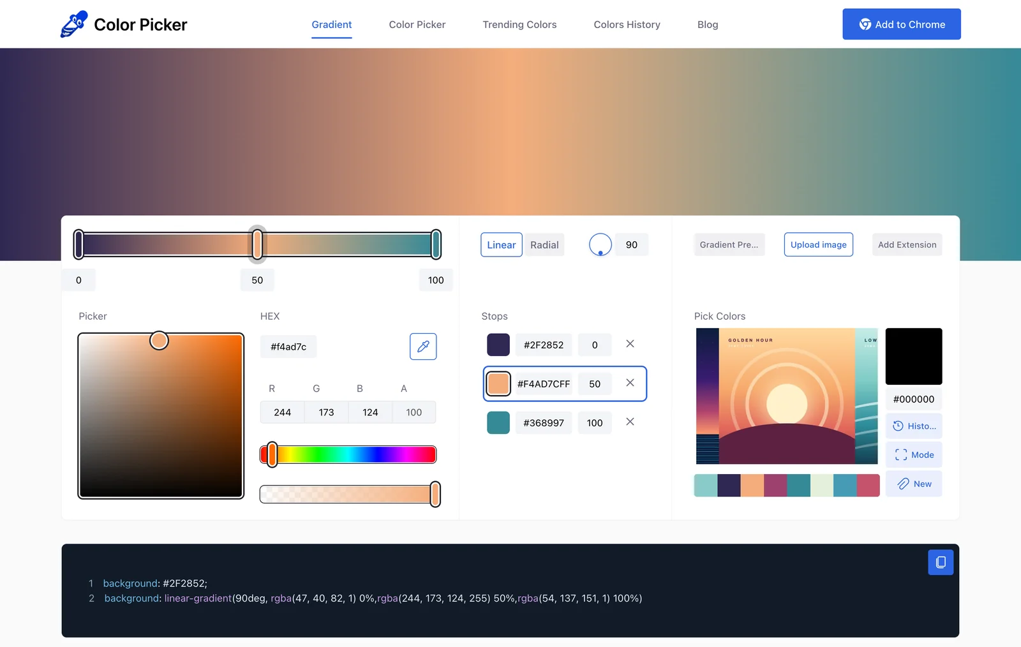Image resolution: width=1021 pixels, height=647 pixels.
Task: Click the black picked color preview
Action: [x=914, y=357]
